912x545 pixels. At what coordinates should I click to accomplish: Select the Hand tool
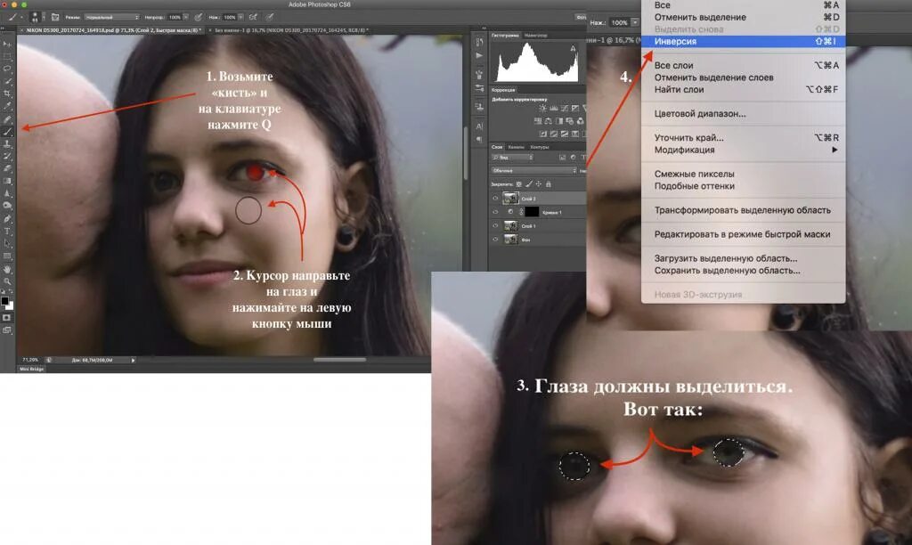pyautogui.click(x=7, y=269)
